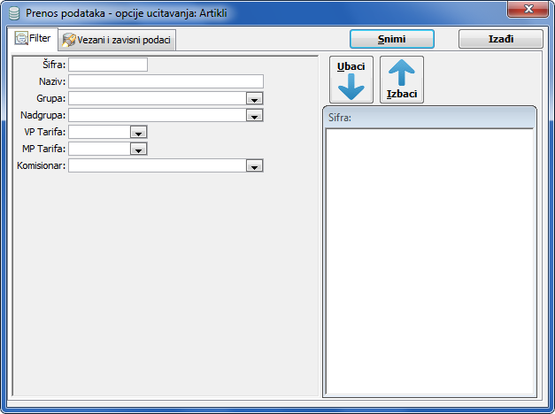Open the MP Tarifa dropdown arrow
This screenshot has width=555, height=414.
click(x=138, y=149)
